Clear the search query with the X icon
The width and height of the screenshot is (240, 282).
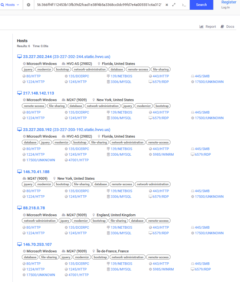tap(167, 5)
